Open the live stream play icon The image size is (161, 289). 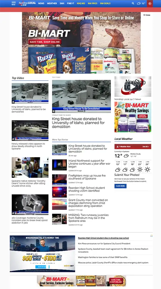point(150,3)
